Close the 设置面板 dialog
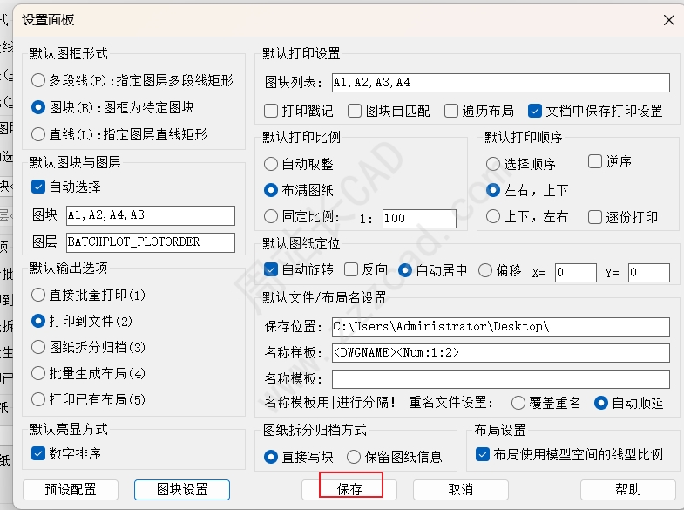684x510 pixels. point(668,20)
